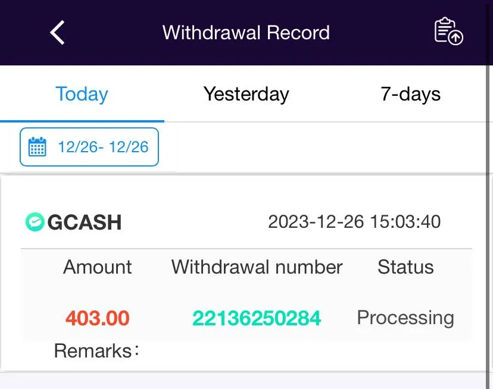493x389 pixels.
Task: Click withdrawal number 22136250284
Action: pyautogui.click(x=257, y=318)
